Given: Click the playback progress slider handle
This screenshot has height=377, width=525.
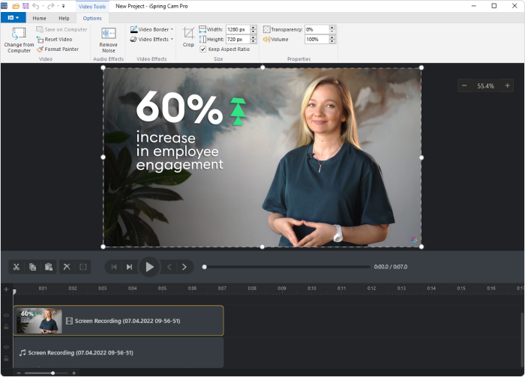Looking at the screenshot, I should [x=204, y=267].
